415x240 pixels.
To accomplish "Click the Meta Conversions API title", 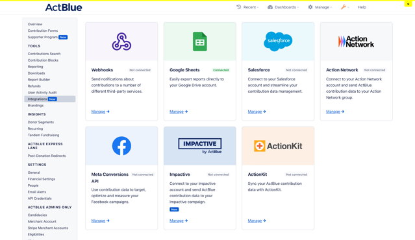I will [110, 178].
